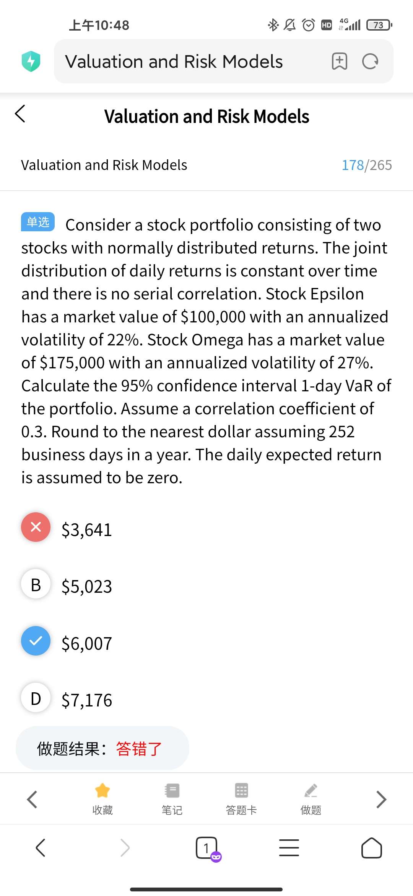
Task: Tap the 178/265 question counter
Action: click(366, 165)
